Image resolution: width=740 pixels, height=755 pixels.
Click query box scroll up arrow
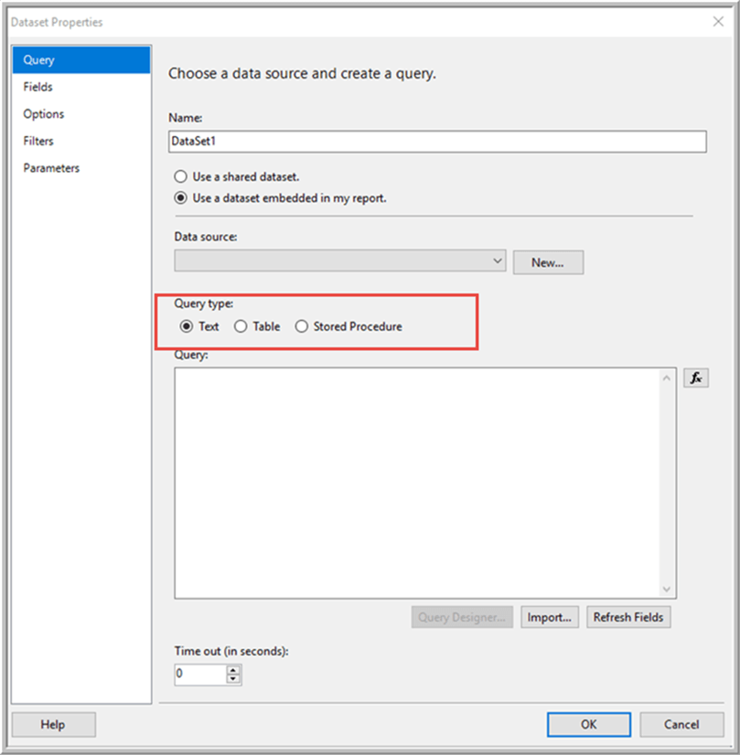coord(667,378)
